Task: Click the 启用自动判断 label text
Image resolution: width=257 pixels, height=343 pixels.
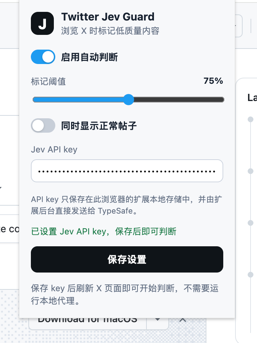Action: coord(89,57)
